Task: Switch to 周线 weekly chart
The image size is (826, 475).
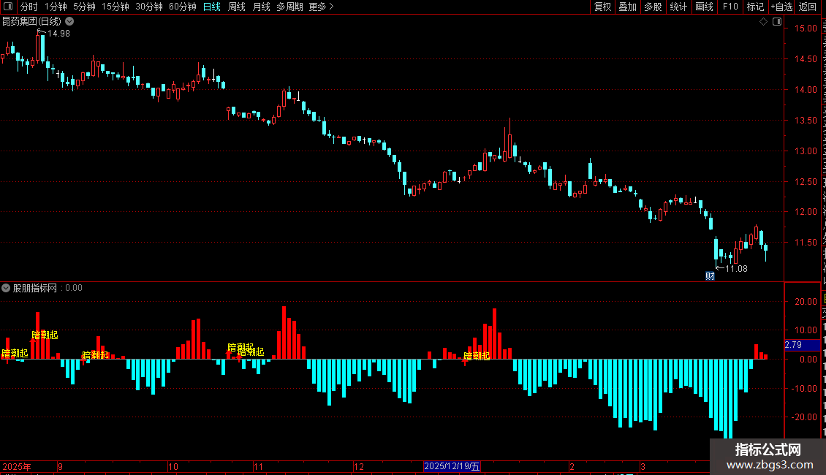Action: click(x=237, y=7)
